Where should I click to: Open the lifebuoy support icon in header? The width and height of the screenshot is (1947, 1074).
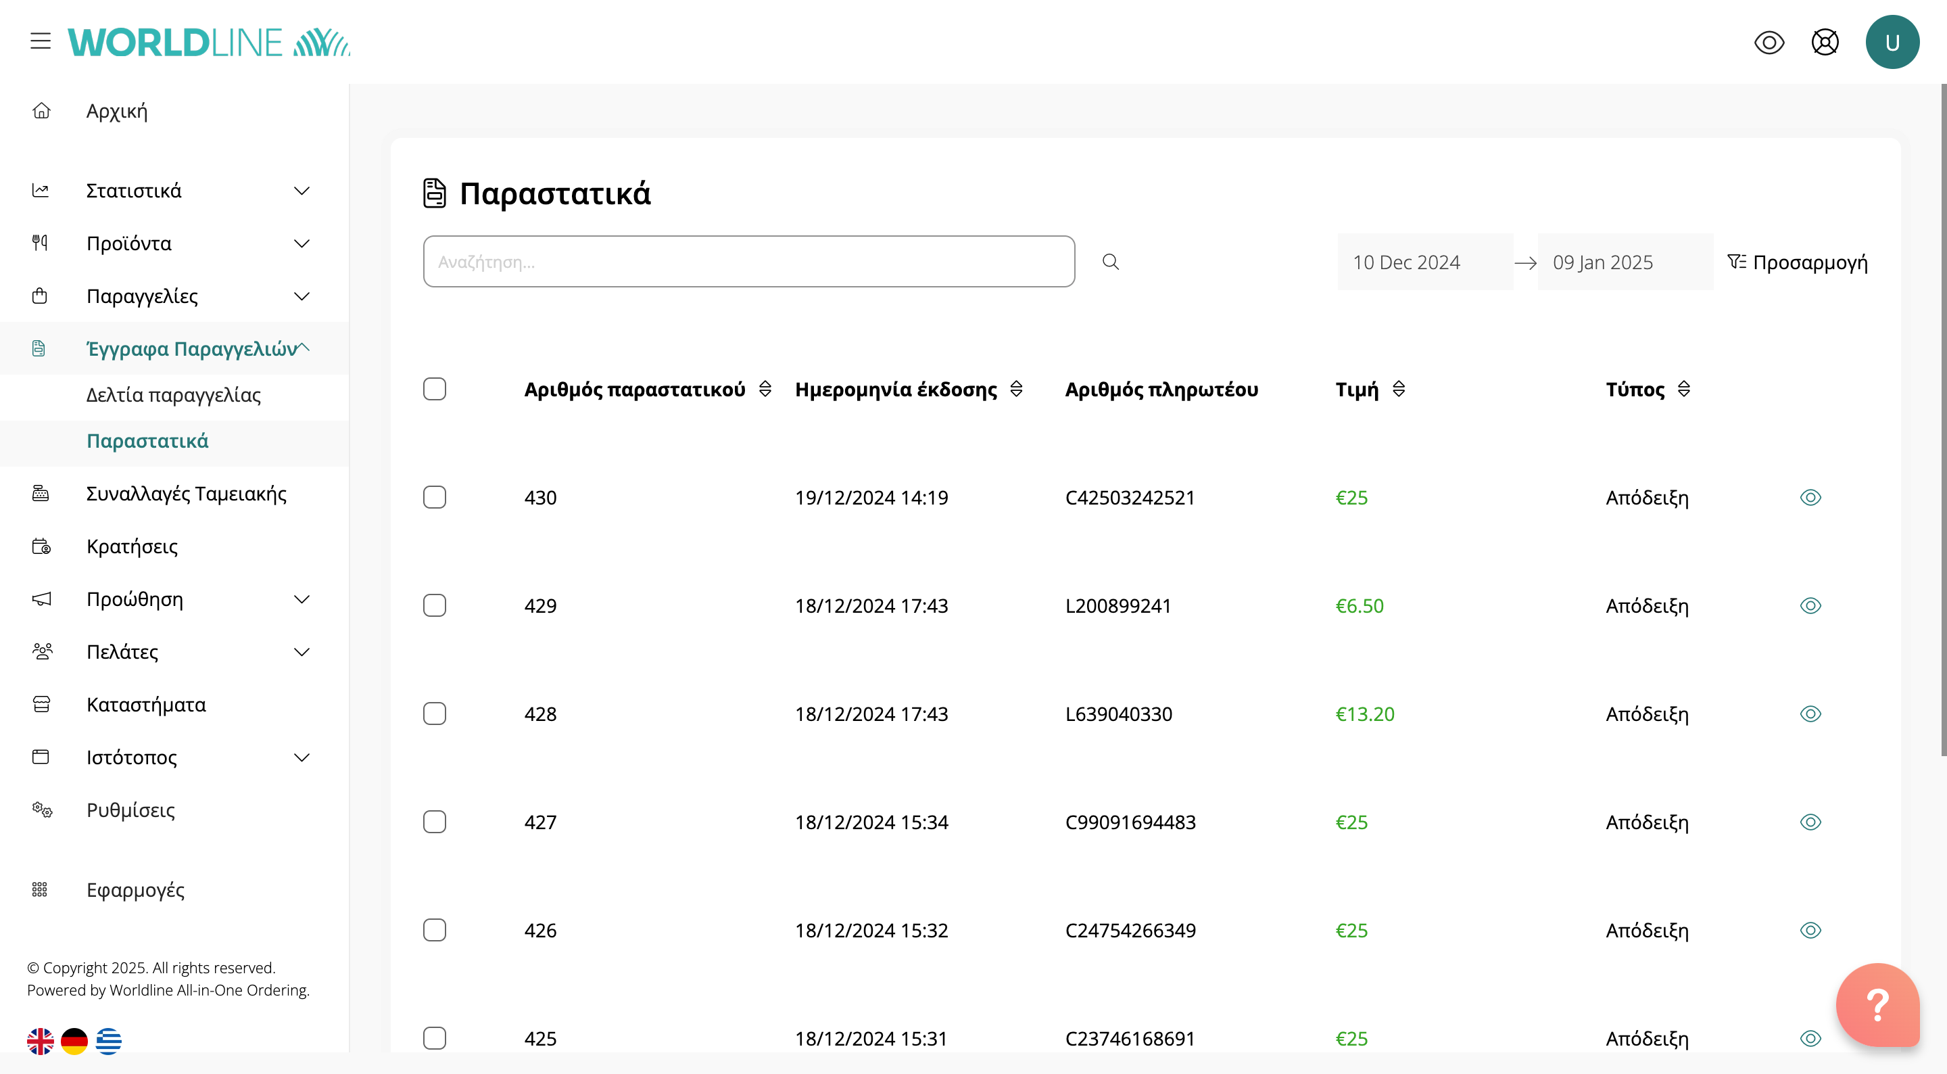[1825, 42]
